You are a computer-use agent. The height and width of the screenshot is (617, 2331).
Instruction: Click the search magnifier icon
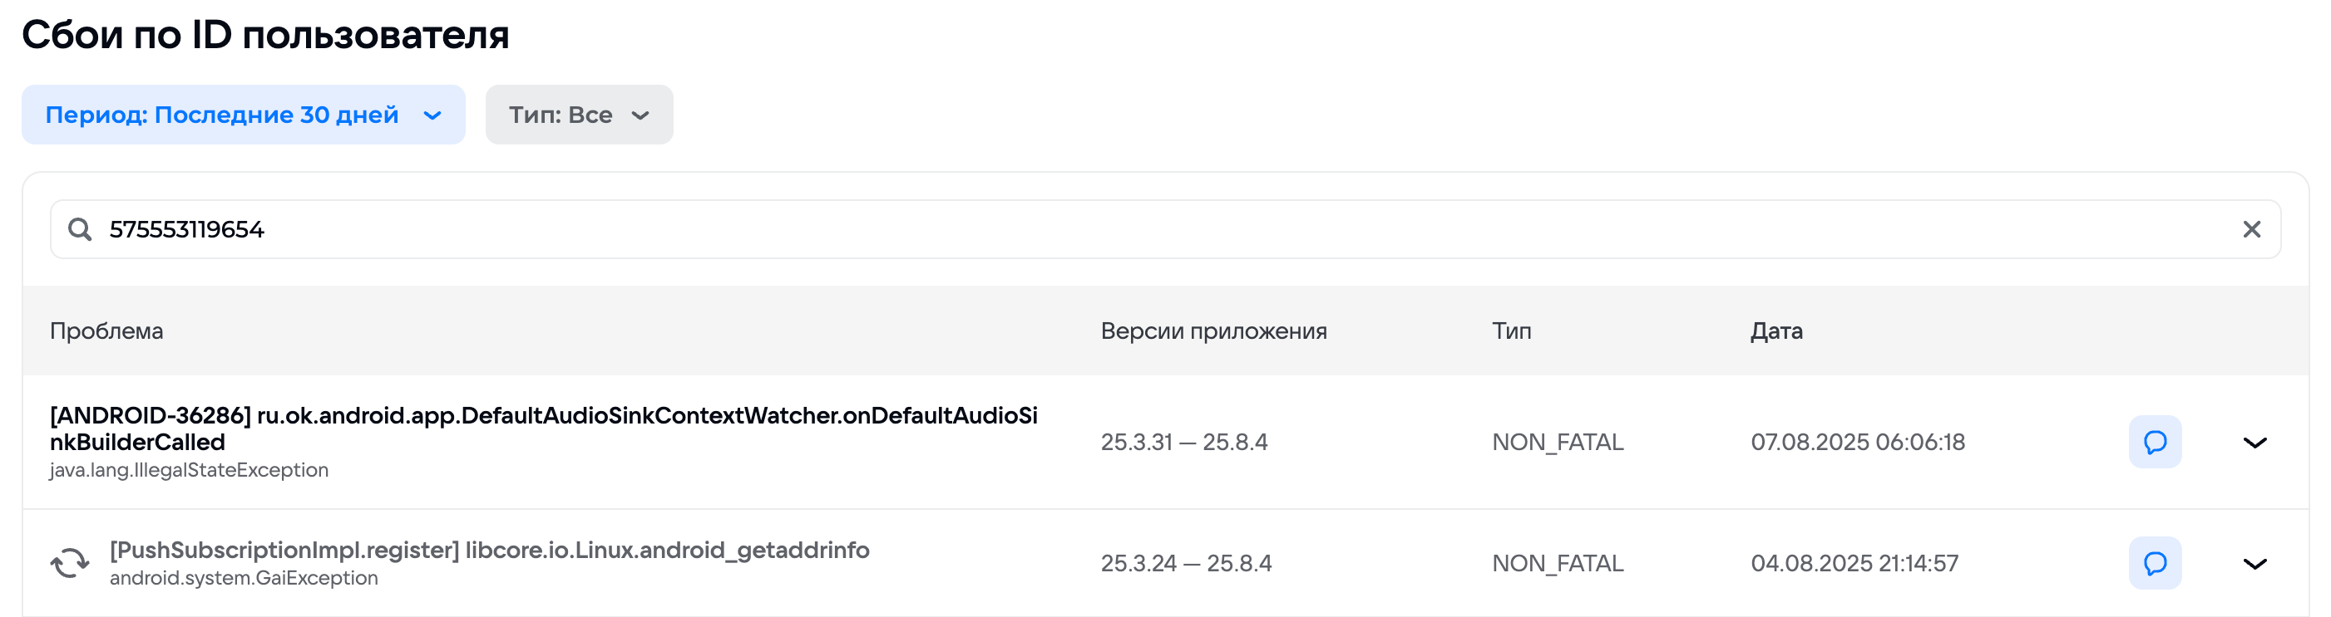click(80, 229)
